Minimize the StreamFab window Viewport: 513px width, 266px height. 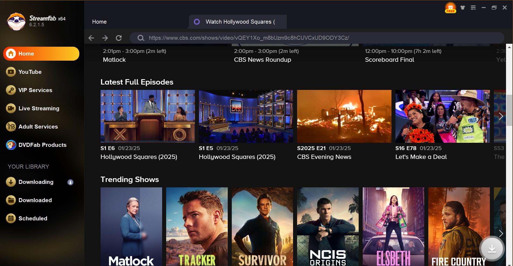(484, 8)
